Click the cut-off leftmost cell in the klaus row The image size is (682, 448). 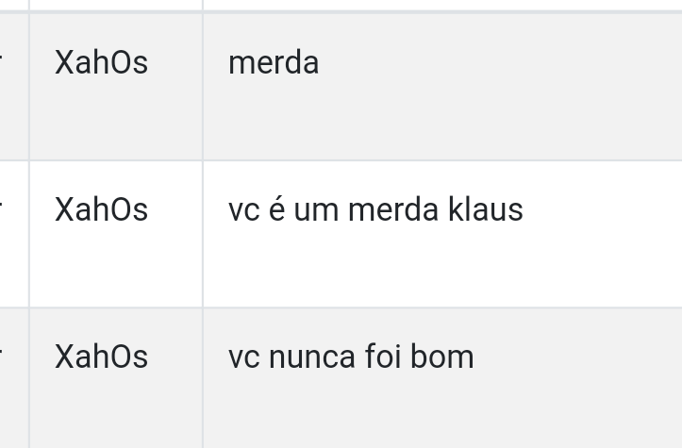tap(14, 234)
